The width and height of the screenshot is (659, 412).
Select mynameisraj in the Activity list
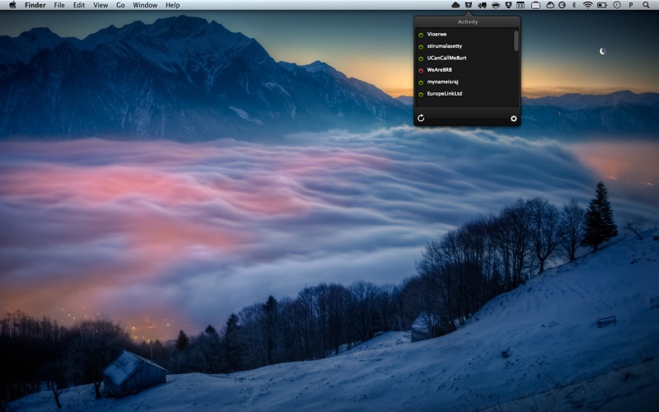tap(442, 82)
